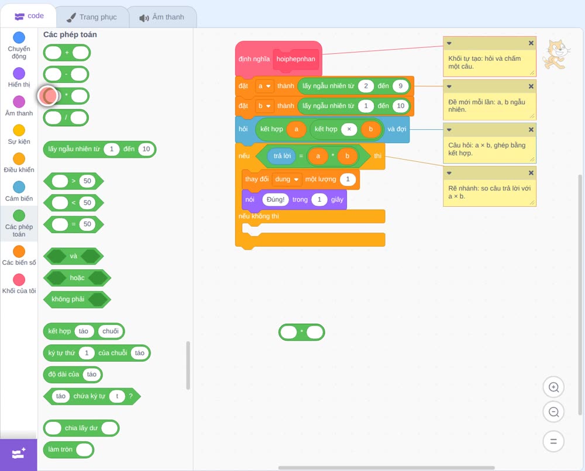Open the Khối của tôi category
585x471 pixels.
[19, 284]
